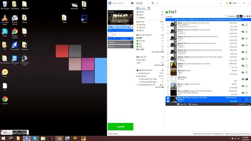Click local folder icon on @FMTMods row

[x=247, y=79]
